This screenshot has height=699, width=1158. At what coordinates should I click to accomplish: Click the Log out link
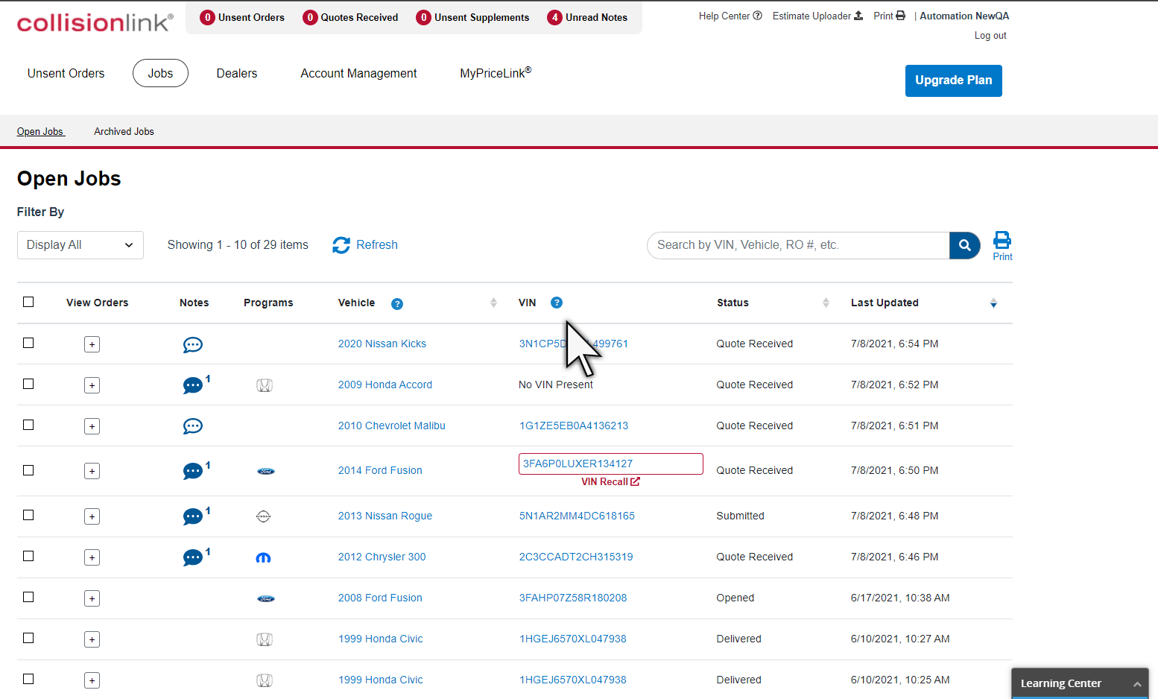tap(990, 36)
